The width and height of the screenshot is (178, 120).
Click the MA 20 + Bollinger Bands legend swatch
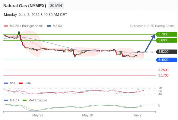[6, 26]
